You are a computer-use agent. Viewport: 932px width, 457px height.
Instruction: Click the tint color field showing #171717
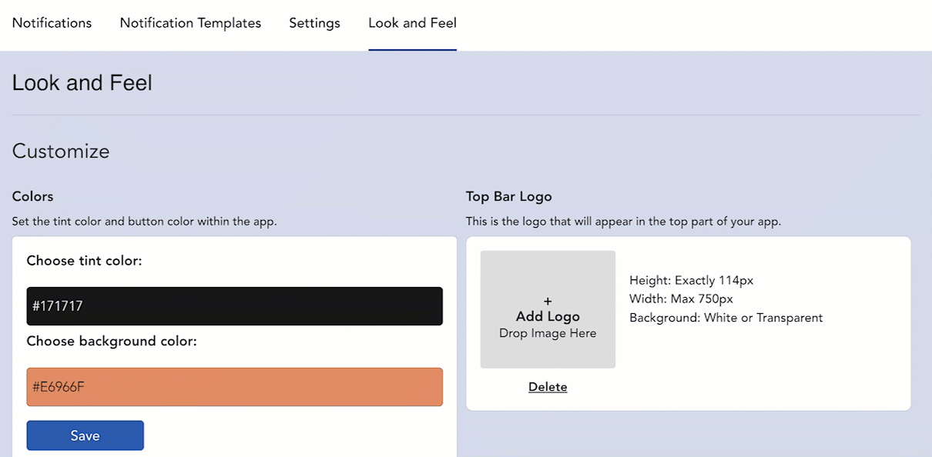[x=234, y=306]
